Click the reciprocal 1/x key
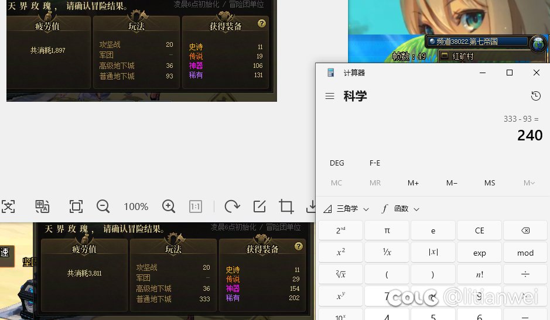Screen dimensions: 550x320 tap(387, 252)
